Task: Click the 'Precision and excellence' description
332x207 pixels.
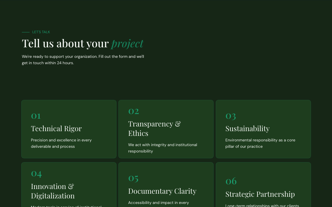Action: point(61,143)
